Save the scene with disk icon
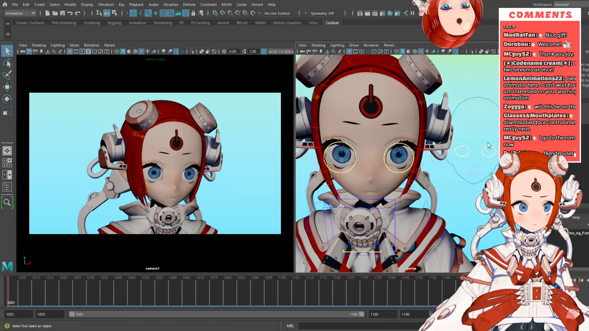 click(63, 13)
